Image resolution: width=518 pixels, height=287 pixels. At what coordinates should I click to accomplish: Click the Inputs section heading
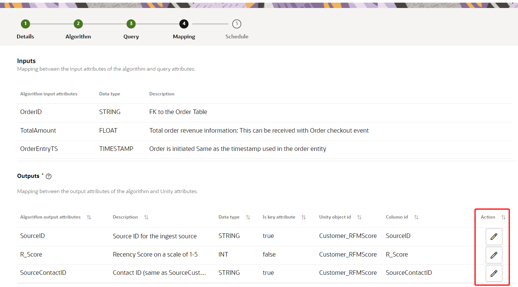click(x=27, y=61)
